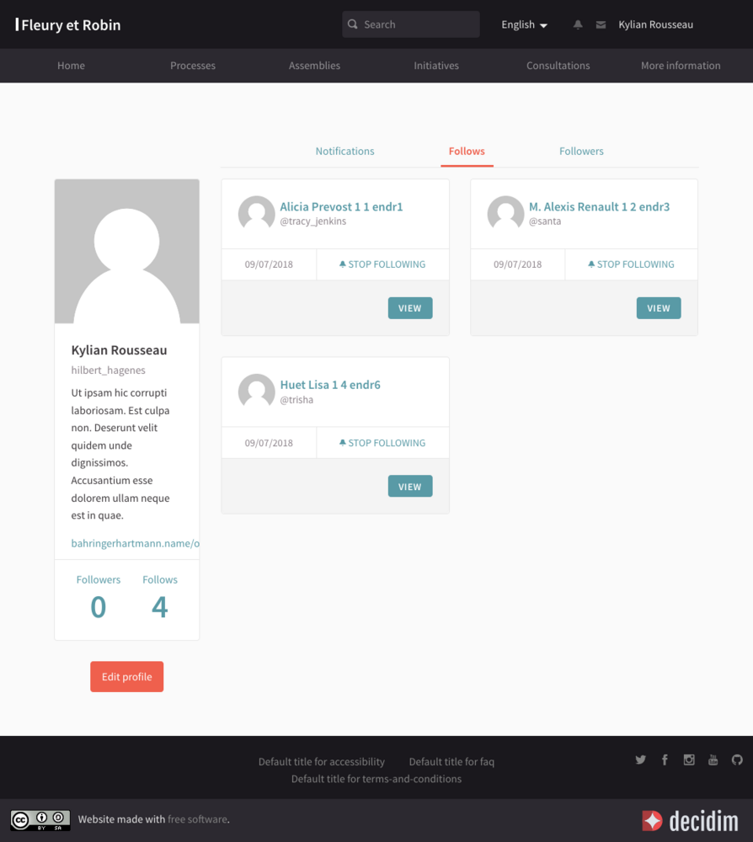Click the Facebook icon in footer
Screen dimensions: 753x842
pyautogui.click(x=665, y=759)
